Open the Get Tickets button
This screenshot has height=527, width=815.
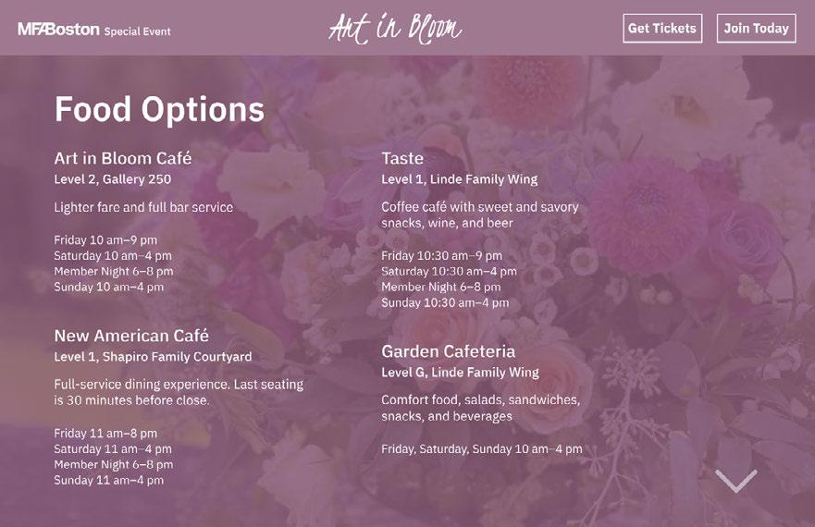(662, 28)
